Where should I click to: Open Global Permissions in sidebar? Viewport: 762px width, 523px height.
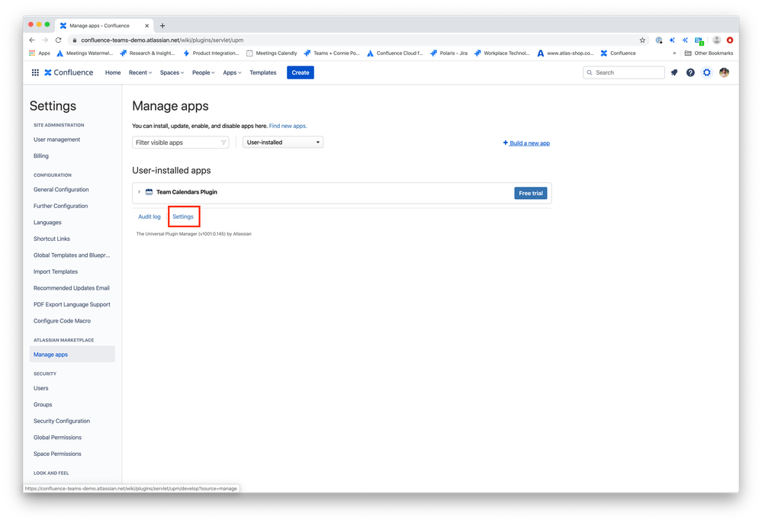pos(57,438)
